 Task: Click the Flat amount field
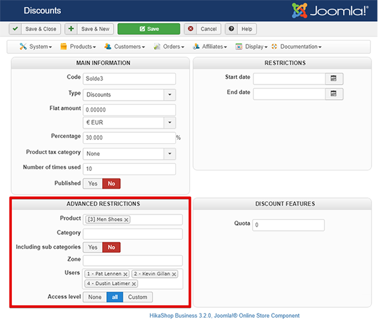click(x=129, y=110)
